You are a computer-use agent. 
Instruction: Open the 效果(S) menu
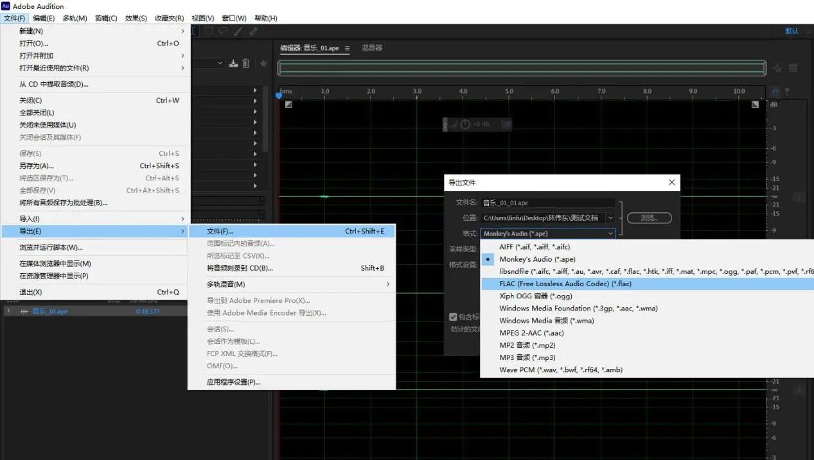click(x=136, y=18)
